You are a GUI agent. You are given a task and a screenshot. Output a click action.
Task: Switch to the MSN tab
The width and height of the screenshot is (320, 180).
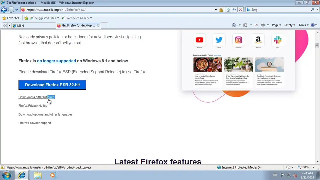34,25
